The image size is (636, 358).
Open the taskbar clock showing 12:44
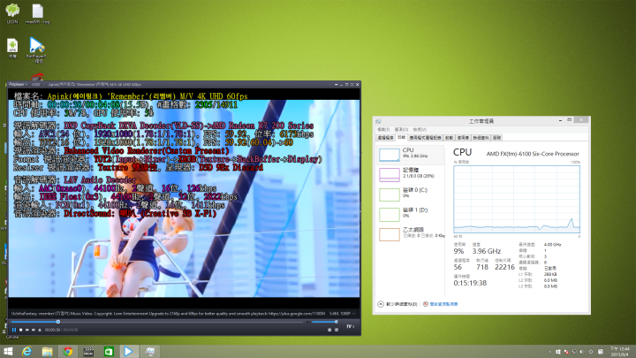coord(620,352)
